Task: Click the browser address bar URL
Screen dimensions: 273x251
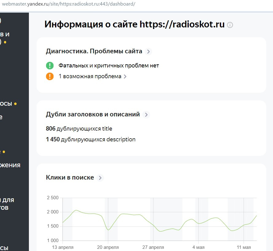Action: 69,4
